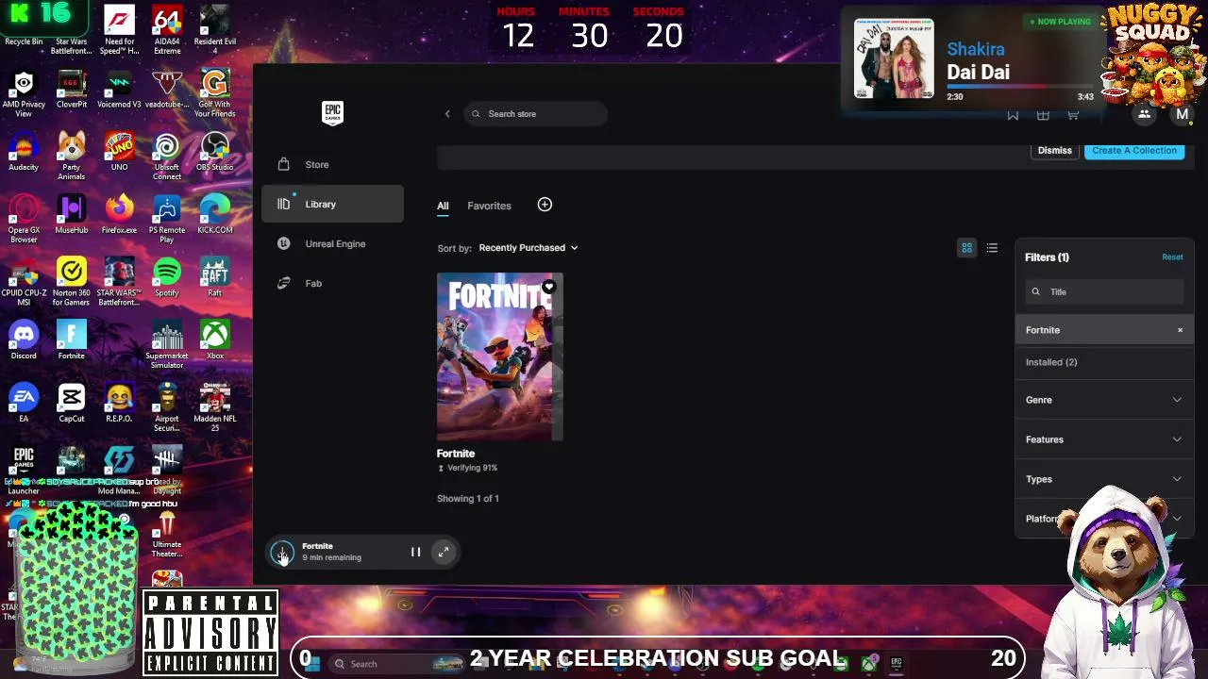Screen dimensions: 1208x679
Task: Open the shopping cart icon
Action: (x=1073, y=115)
